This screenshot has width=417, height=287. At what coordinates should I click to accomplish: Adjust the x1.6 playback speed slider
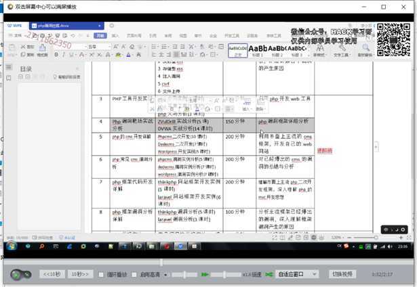tap(224, 275)
